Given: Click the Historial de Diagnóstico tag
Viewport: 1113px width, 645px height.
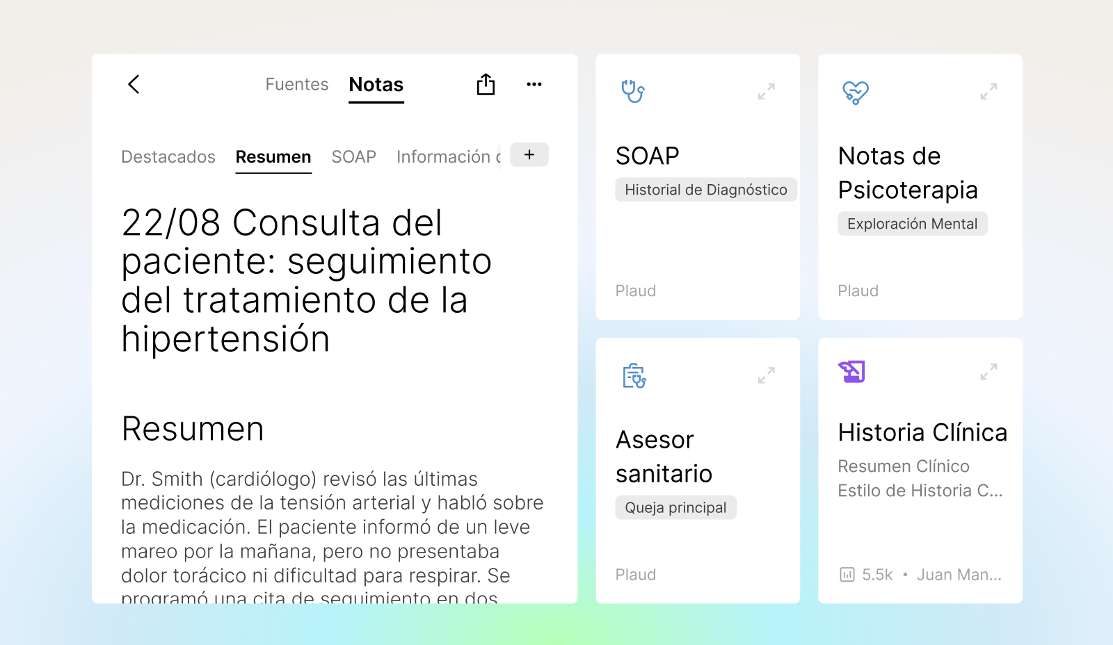Looking at the screenshot, I should (x=705, y=190).
